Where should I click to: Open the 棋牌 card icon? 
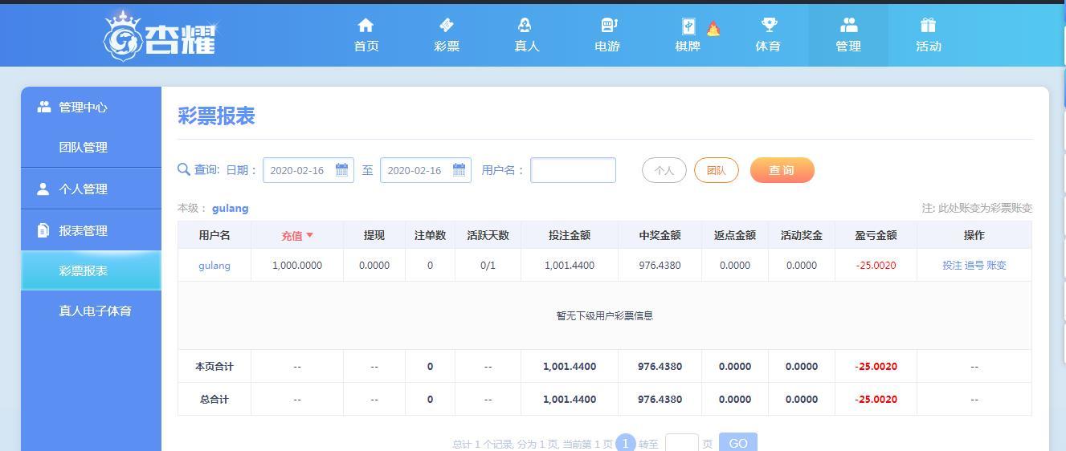tap(688, 26)
